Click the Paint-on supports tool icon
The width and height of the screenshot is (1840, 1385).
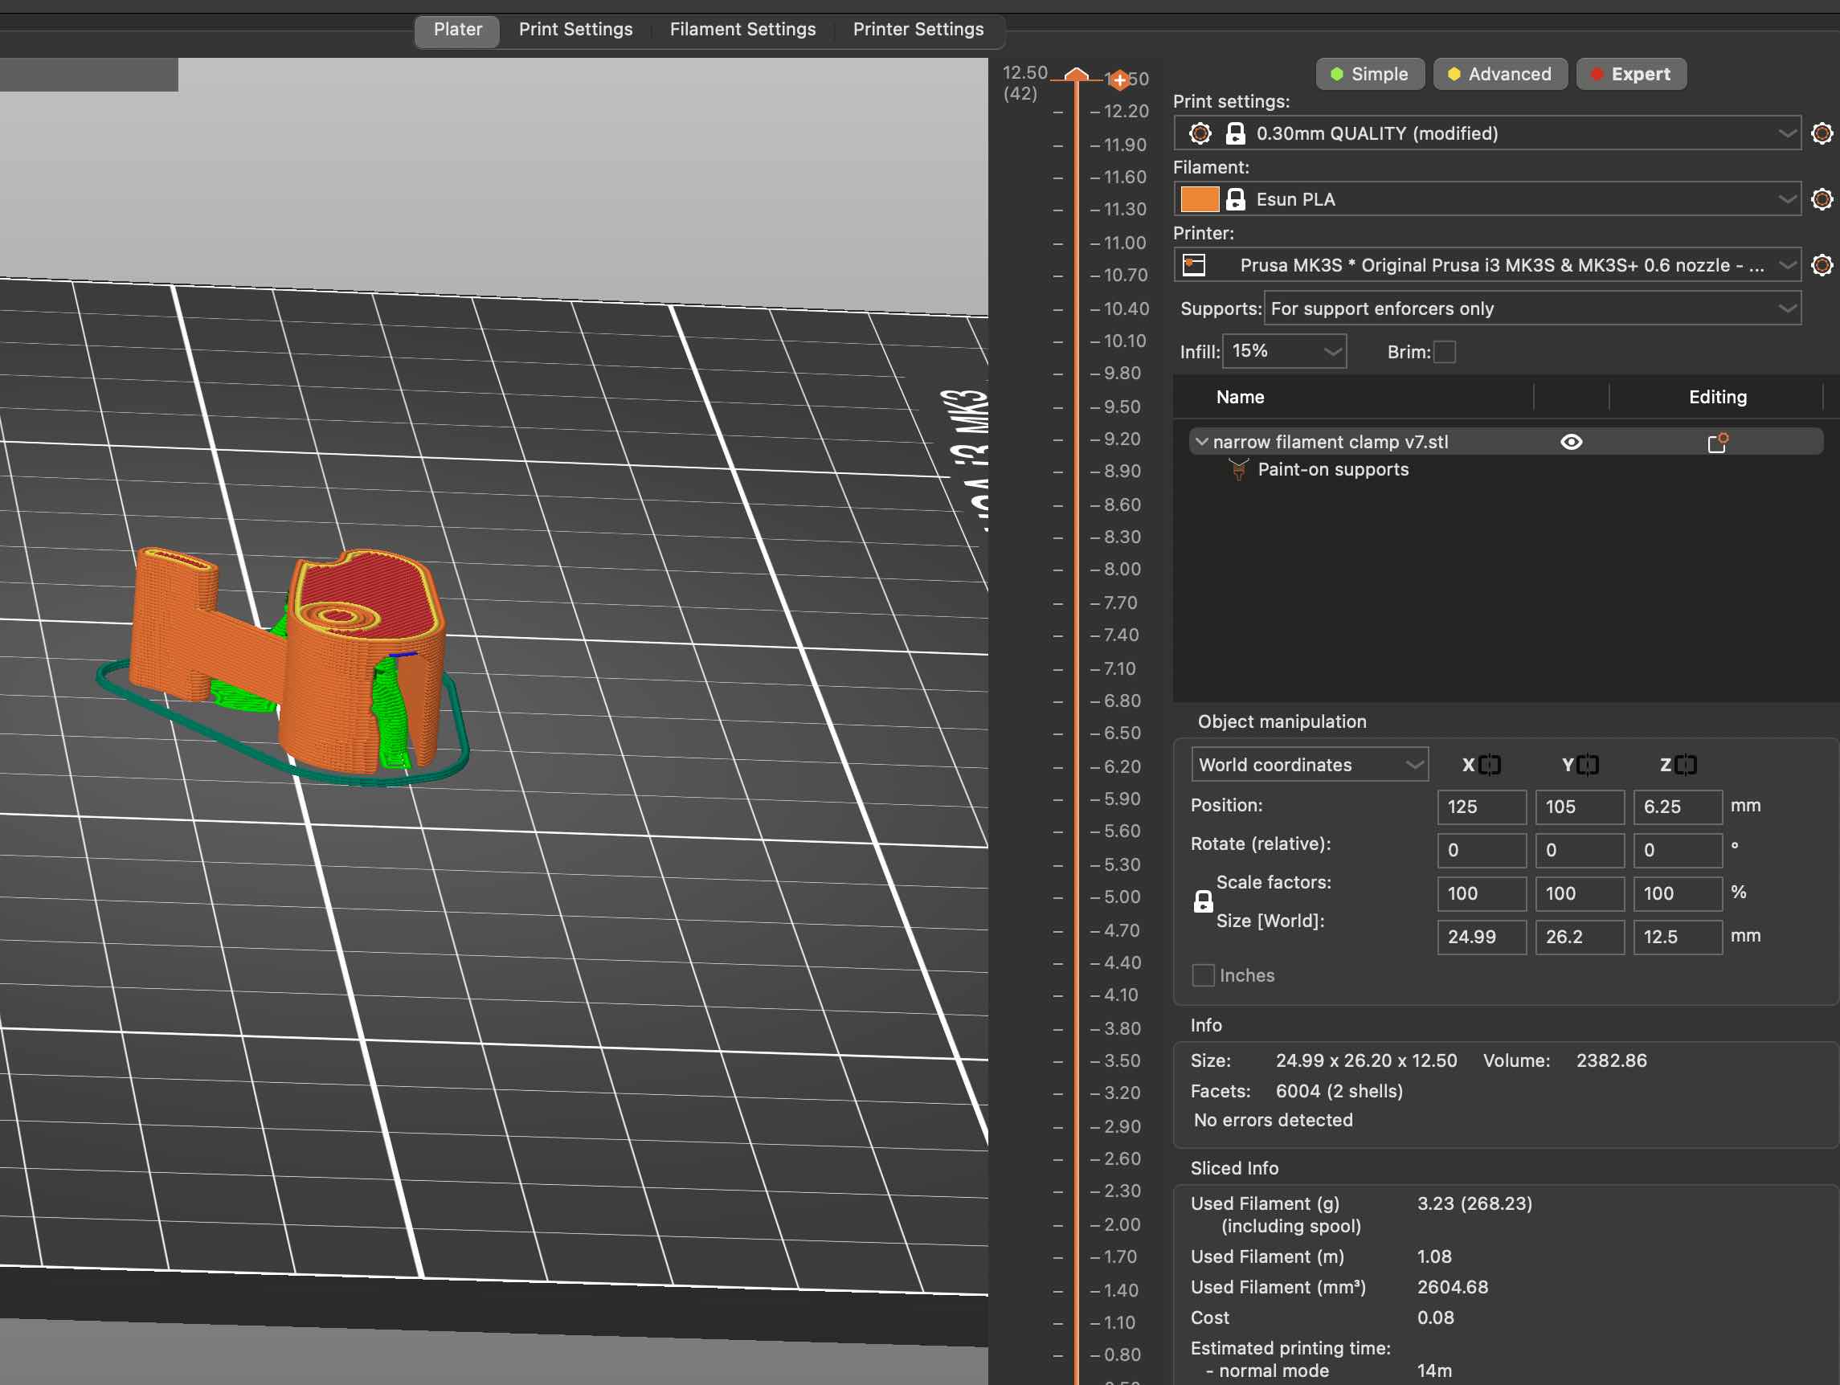(1239, 469)
